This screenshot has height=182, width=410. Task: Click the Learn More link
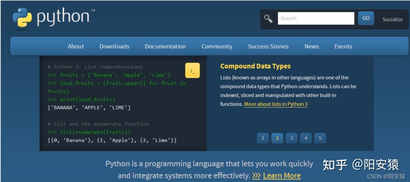coord(282,175)
